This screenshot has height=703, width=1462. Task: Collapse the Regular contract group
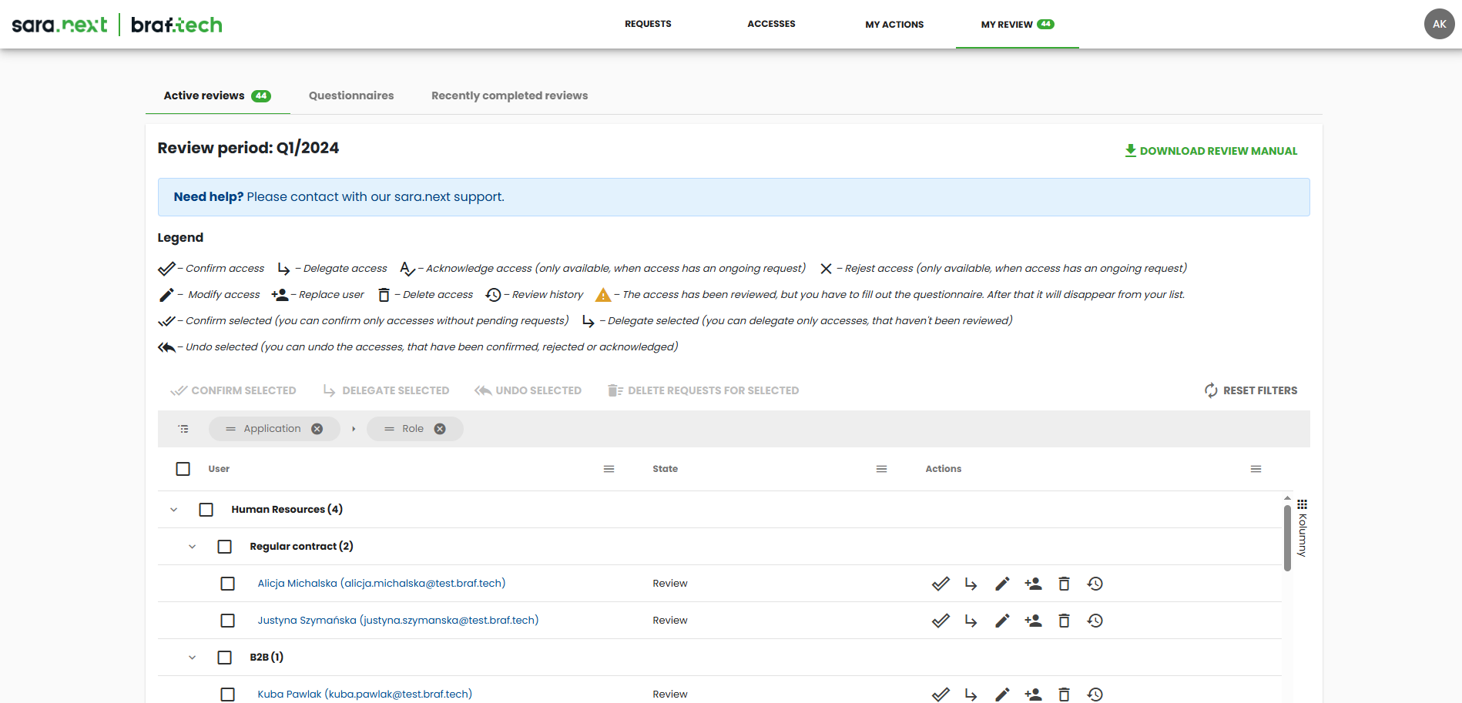point(193,547)
